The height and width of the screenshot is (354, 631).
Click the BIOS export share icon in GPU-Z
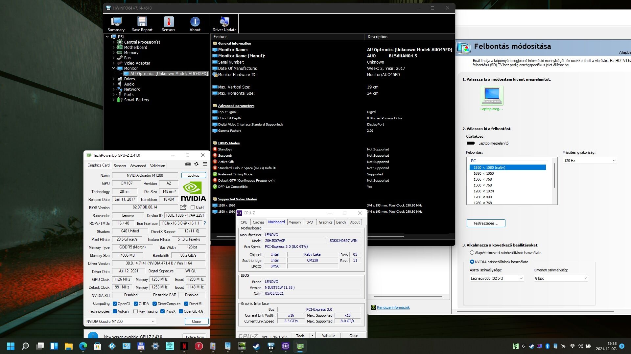[x=183, y=207]
